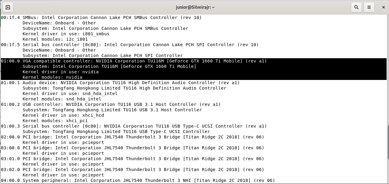Click the 00:1f.4 SMBus Controller line
Viewport: 389px width, 184px height.
coord(101,17)
